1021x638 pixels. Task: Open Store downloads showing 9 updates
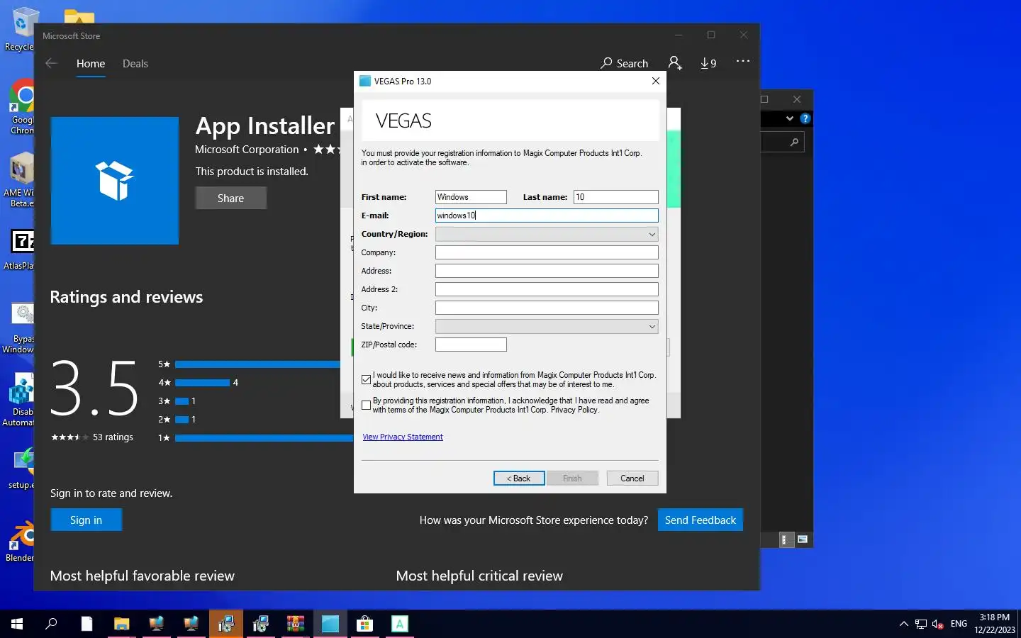coord(708,64)
